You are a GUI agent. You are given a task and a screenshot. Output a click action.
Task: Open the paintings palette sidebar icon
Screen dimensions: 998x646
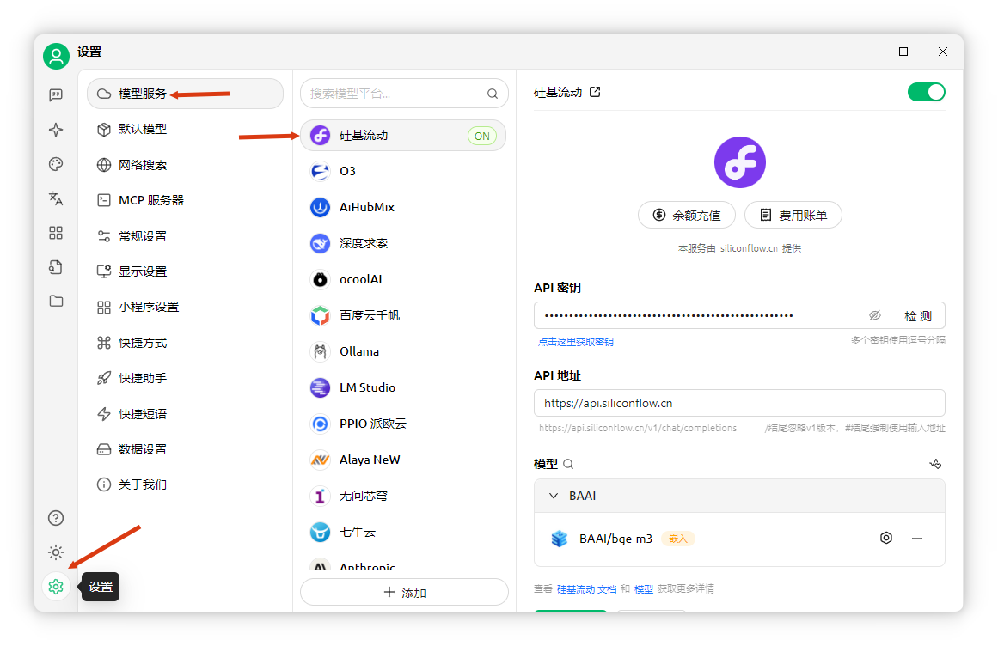(56, 164)
